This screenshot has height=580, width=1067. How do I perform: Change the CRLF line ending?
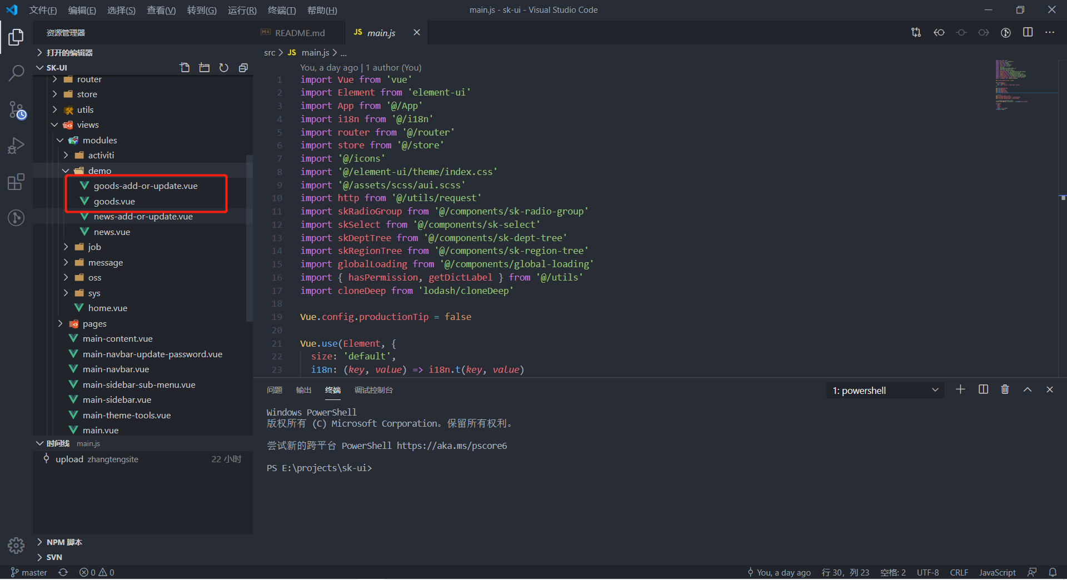[959, 572]
